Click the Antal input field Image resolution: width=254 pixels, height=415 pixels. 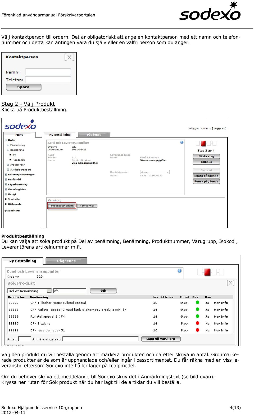(x=25, y=339)
